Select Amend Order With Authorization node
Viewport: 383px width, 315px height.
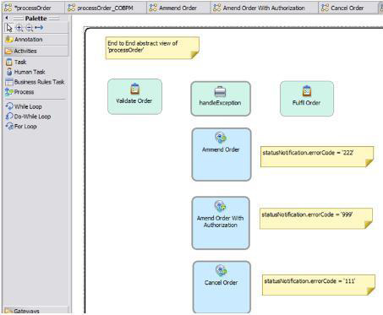click(x=221, y=223)
